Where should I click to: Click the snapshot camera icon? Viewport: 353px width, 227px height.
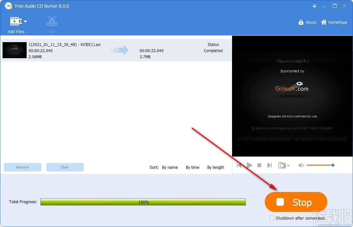[x=282, y=165]
